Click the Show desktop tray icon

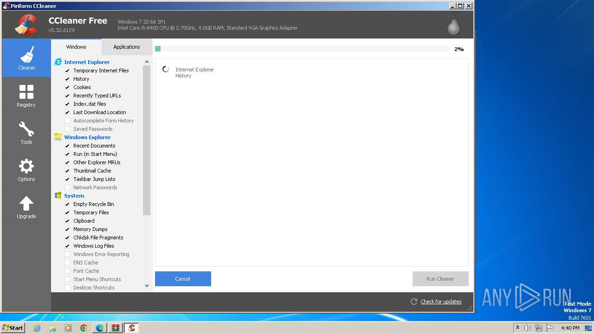(588, 328)
